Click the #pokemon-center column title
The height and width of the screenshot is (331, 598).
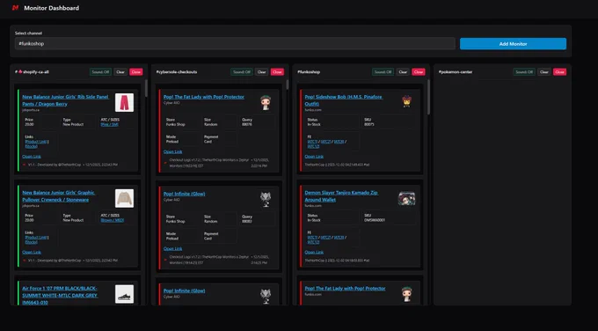456,72
